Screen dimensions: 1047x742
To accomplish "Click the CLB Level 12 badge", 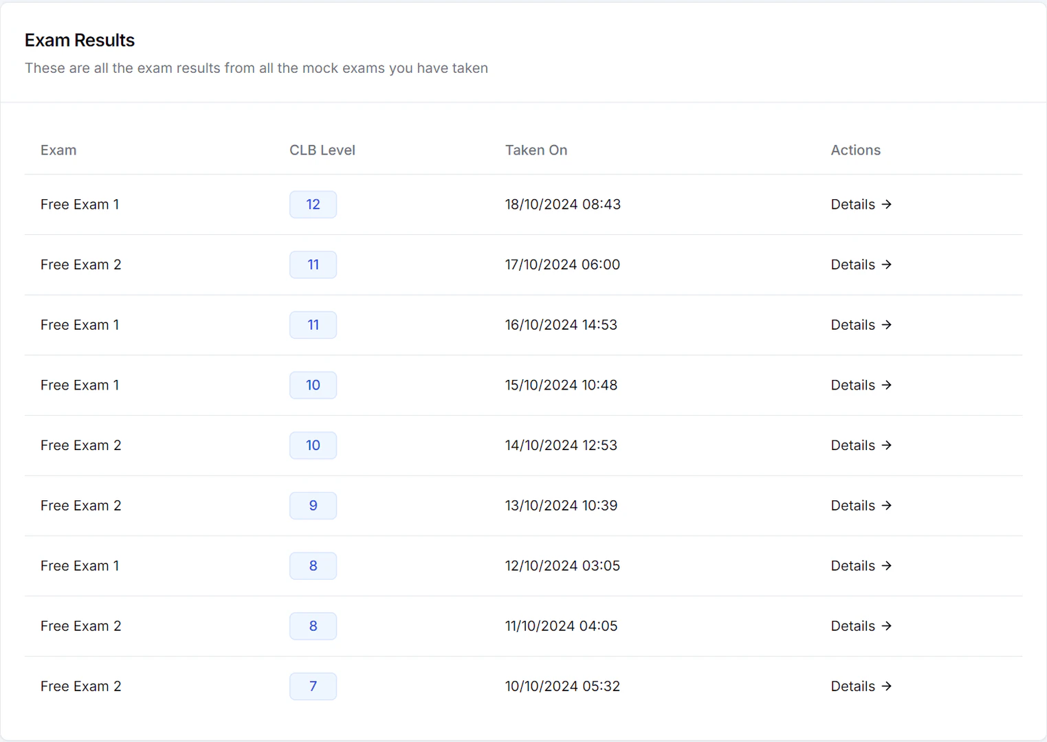I will coord(313,204).
